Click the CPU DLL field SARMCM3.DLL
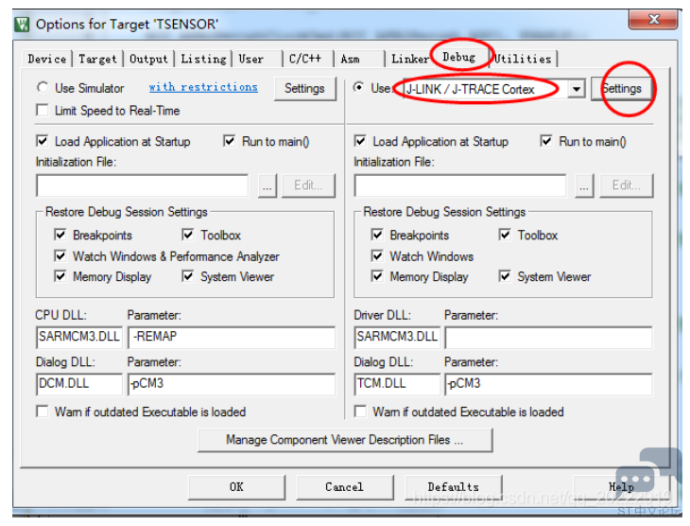690x526 pixels. click(79, 337)
